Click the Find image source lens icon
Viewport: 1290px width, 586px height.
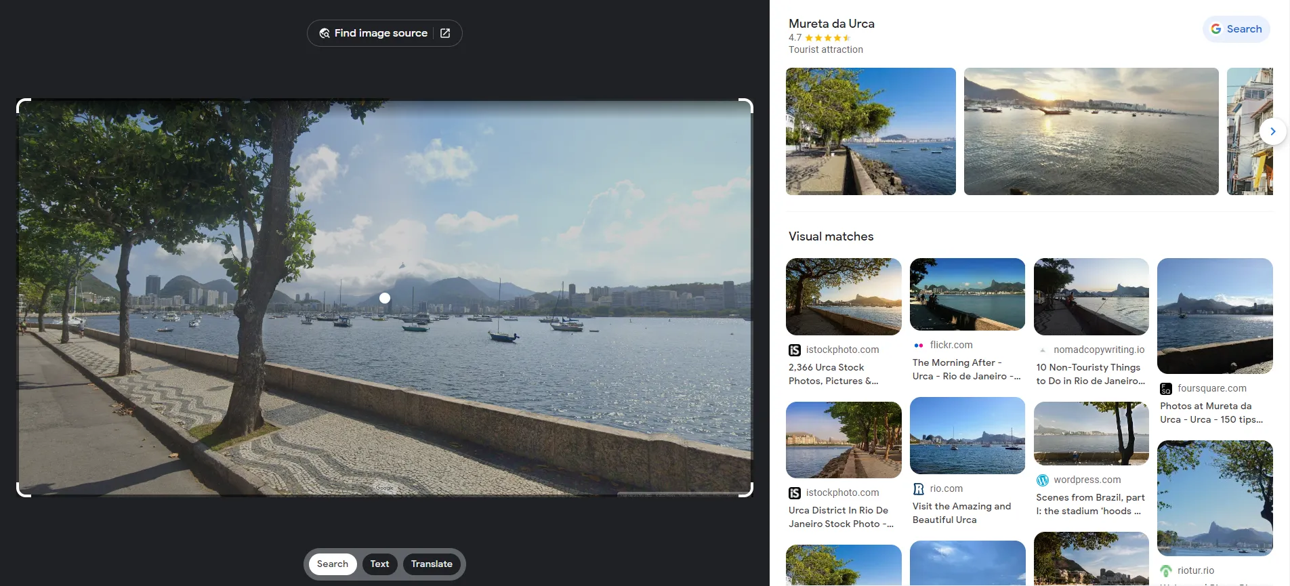click(325, 33)
